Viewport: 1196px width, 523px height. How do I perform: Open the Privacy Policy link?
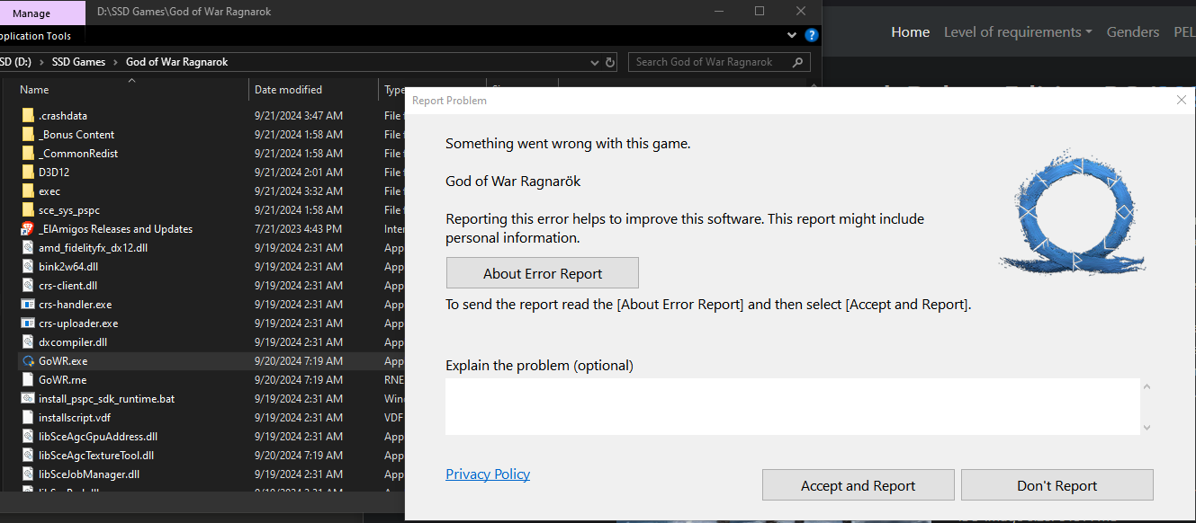[488, 474]
